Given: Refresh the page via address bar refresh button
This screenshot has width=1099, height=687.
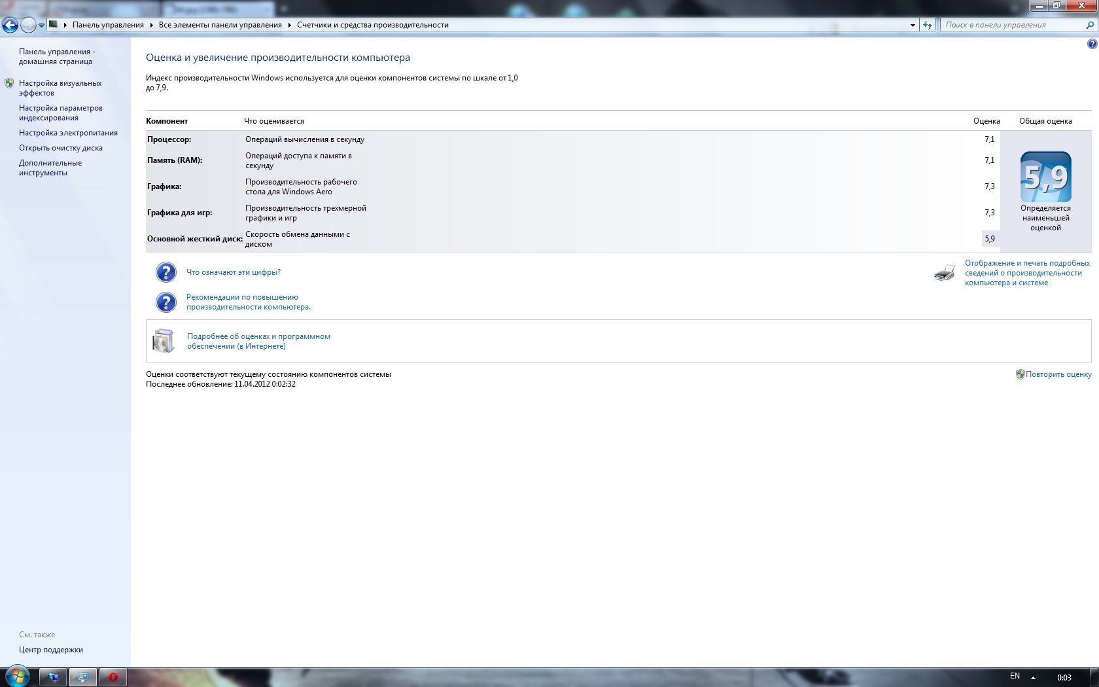Looking at the screenshot, I should 928,25.
